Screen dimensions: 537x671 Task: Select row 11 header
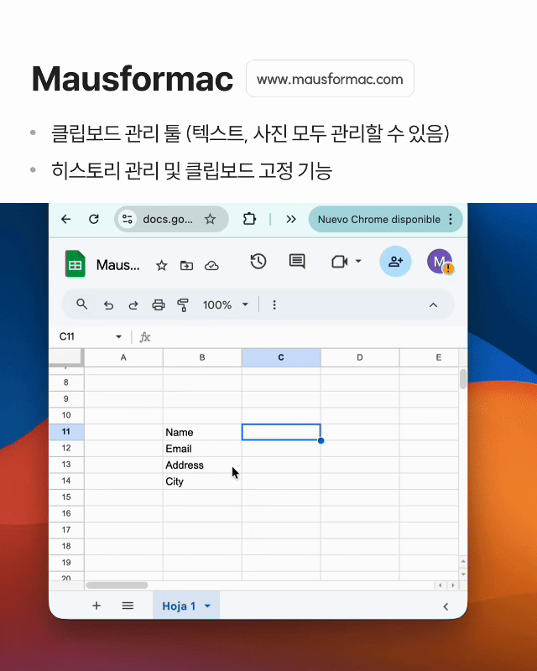pos(66,432)
